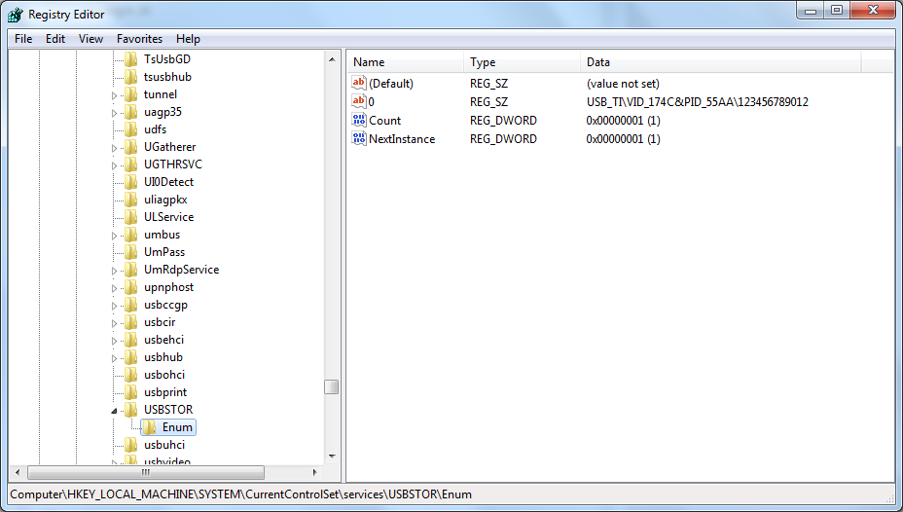Click the UmPass folder icon
The image size is (903, 512).
pyautogui.click(x=131, y=252)
